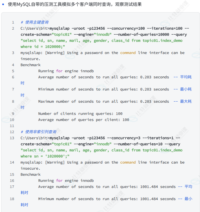Click '--number-of-queries=10000' option text
The height and width of the screenshot is (212, 200).
point(141,35)
